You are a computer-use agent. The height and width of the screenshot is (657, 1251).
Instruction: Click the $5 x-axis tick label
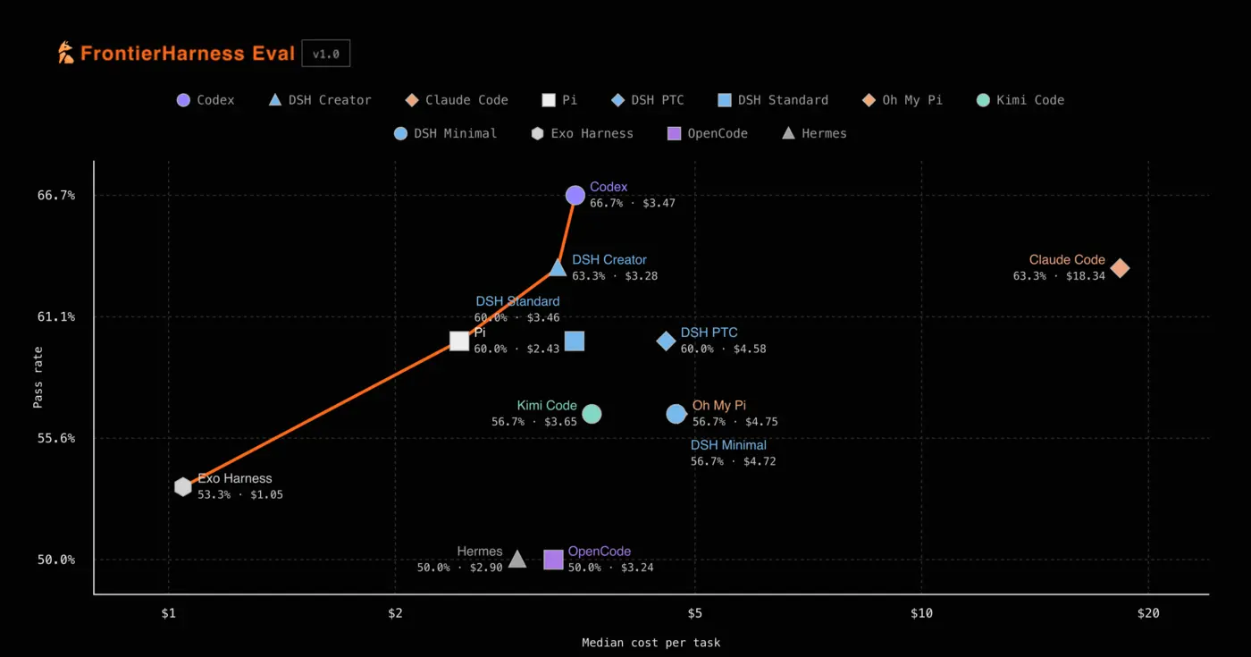[694, 613]
